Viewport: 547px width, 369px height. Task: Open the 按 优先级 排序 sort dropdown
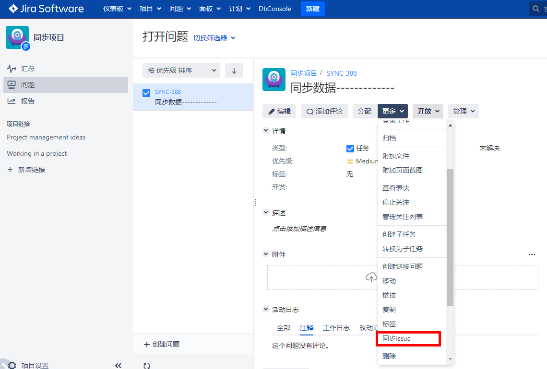tap(181, 70)
